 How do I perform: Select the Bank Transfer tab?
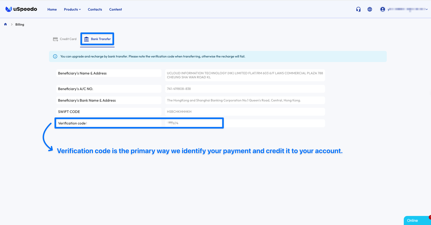(97, 39)
